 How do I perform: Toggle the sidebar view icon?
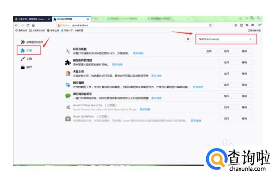coord(242,25)
